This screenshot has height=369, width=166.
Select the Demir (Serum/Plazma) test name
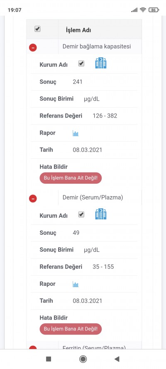93,197
